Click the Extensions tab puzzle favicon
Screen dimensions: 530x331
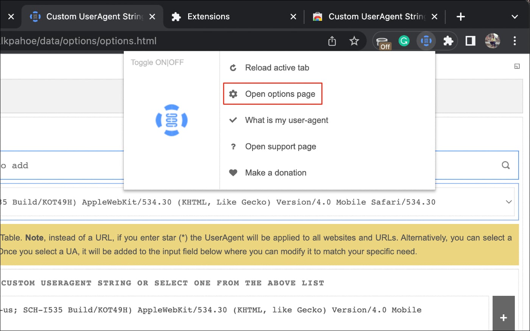click(x=176, y=17)
